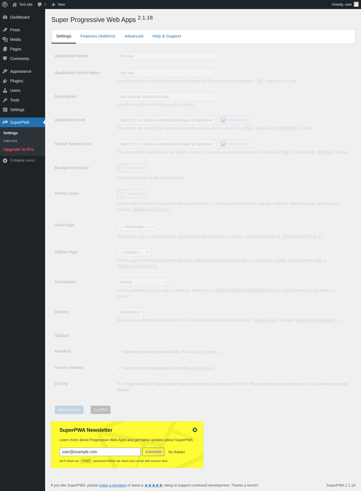Open service worker See it here link
The width and height of the screenshot is (361, 491).
click(205, 368)
